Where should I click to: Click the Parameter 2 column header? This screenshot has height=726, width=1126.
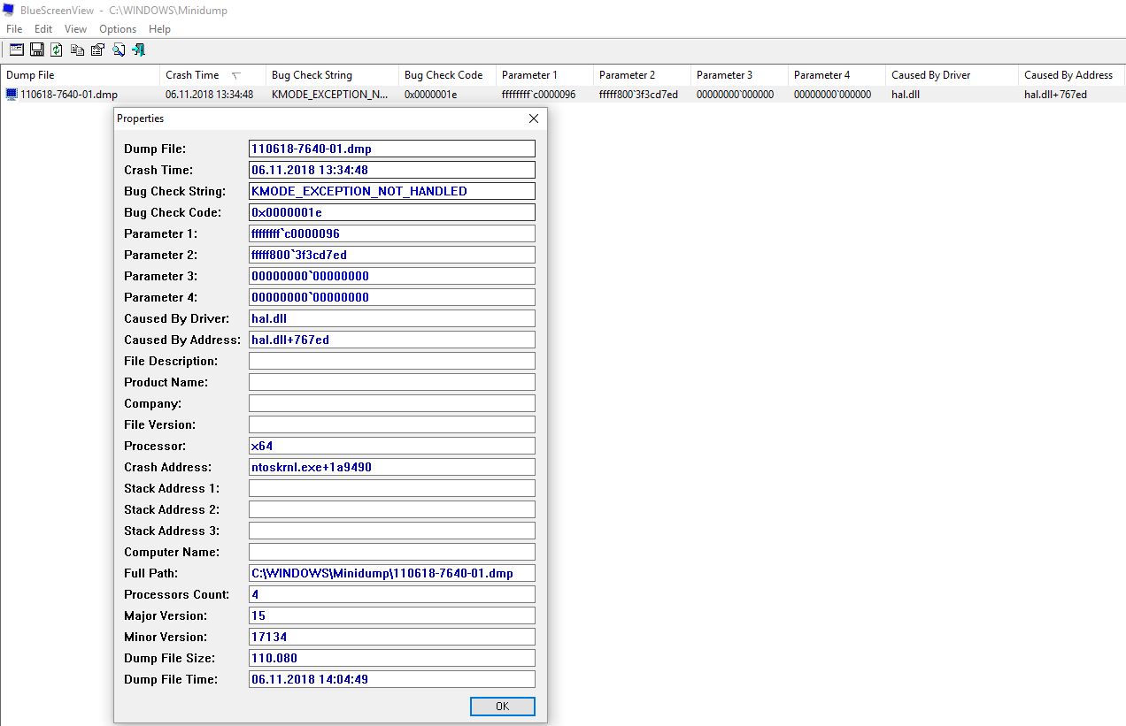click(642, 75)
